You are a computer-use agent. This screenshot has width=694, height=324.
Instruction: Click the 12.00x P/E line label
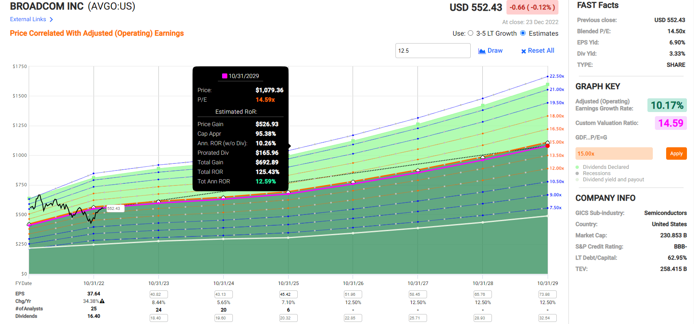557,168
